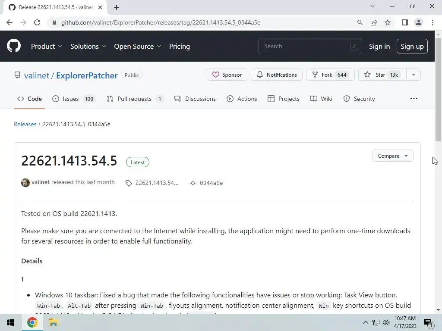Screen dimensions: 442x331
Task: Open the star lists dropdown arrow
Action: click(x=414, y=75)
